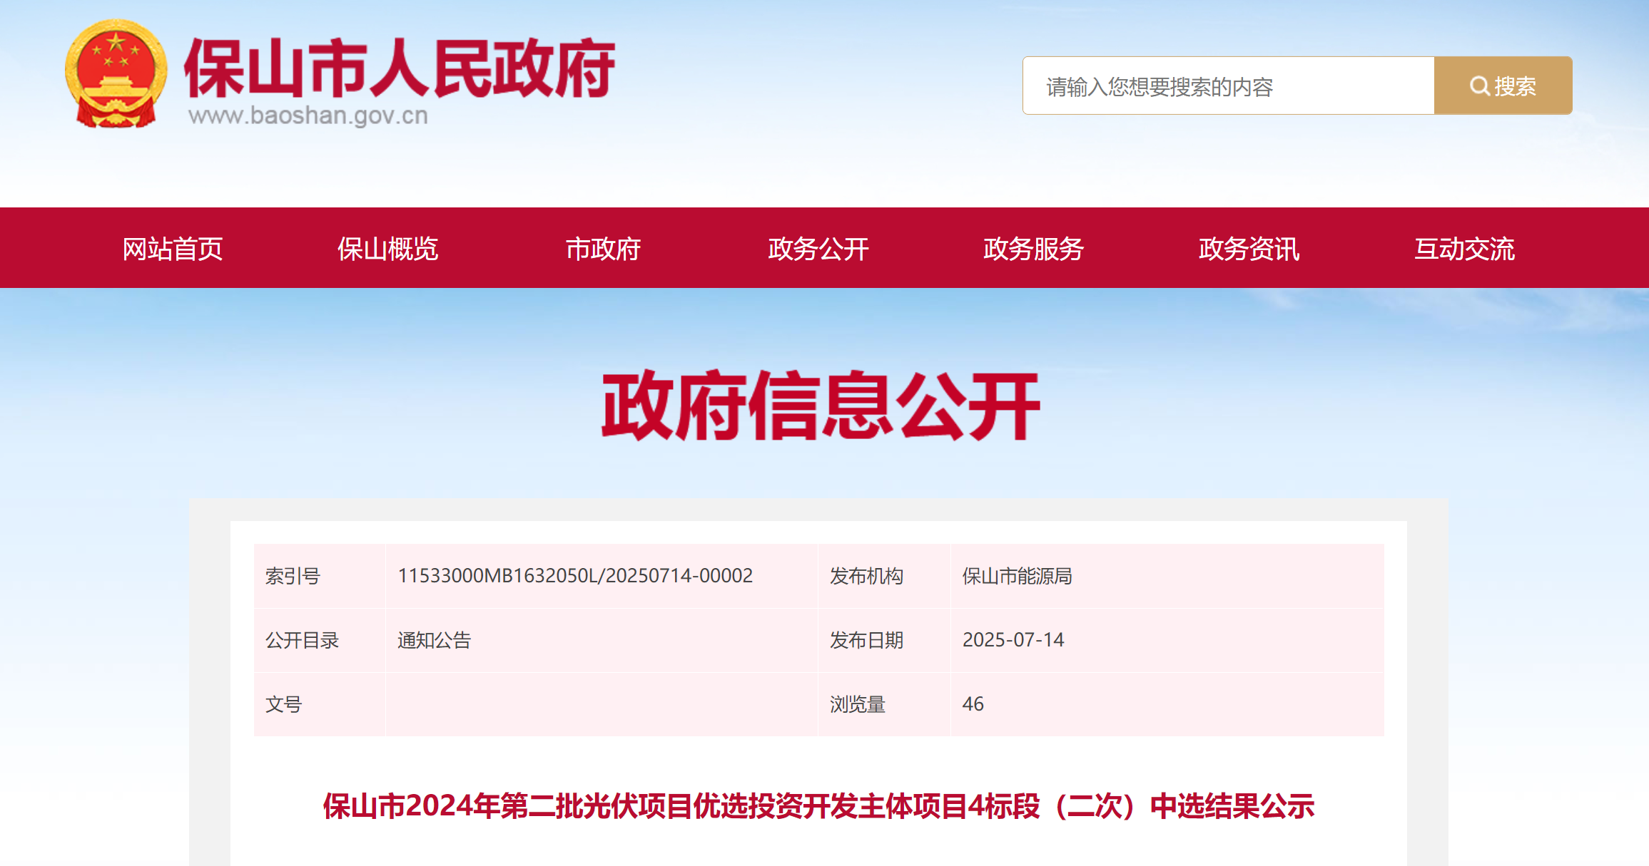The image size is (1649, 866).
Task: Click the 搜索 search button
Action: [1503, 86]
